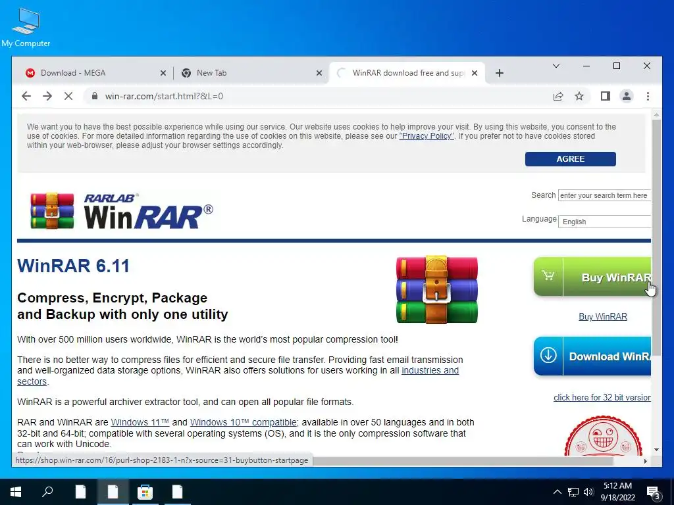Open taskbar search magnifier
Image resolution: width=674 pixels, height=505 pixels.
47,491
